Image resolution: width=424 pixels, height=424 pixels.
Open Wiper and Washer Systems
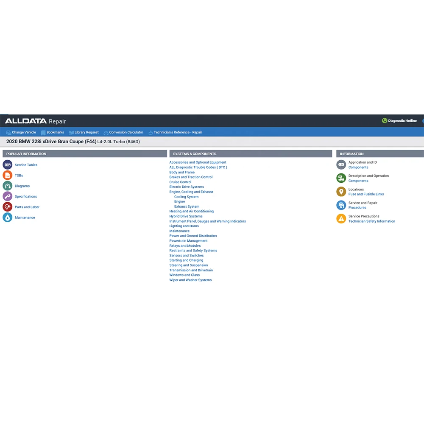coord(190,280)
